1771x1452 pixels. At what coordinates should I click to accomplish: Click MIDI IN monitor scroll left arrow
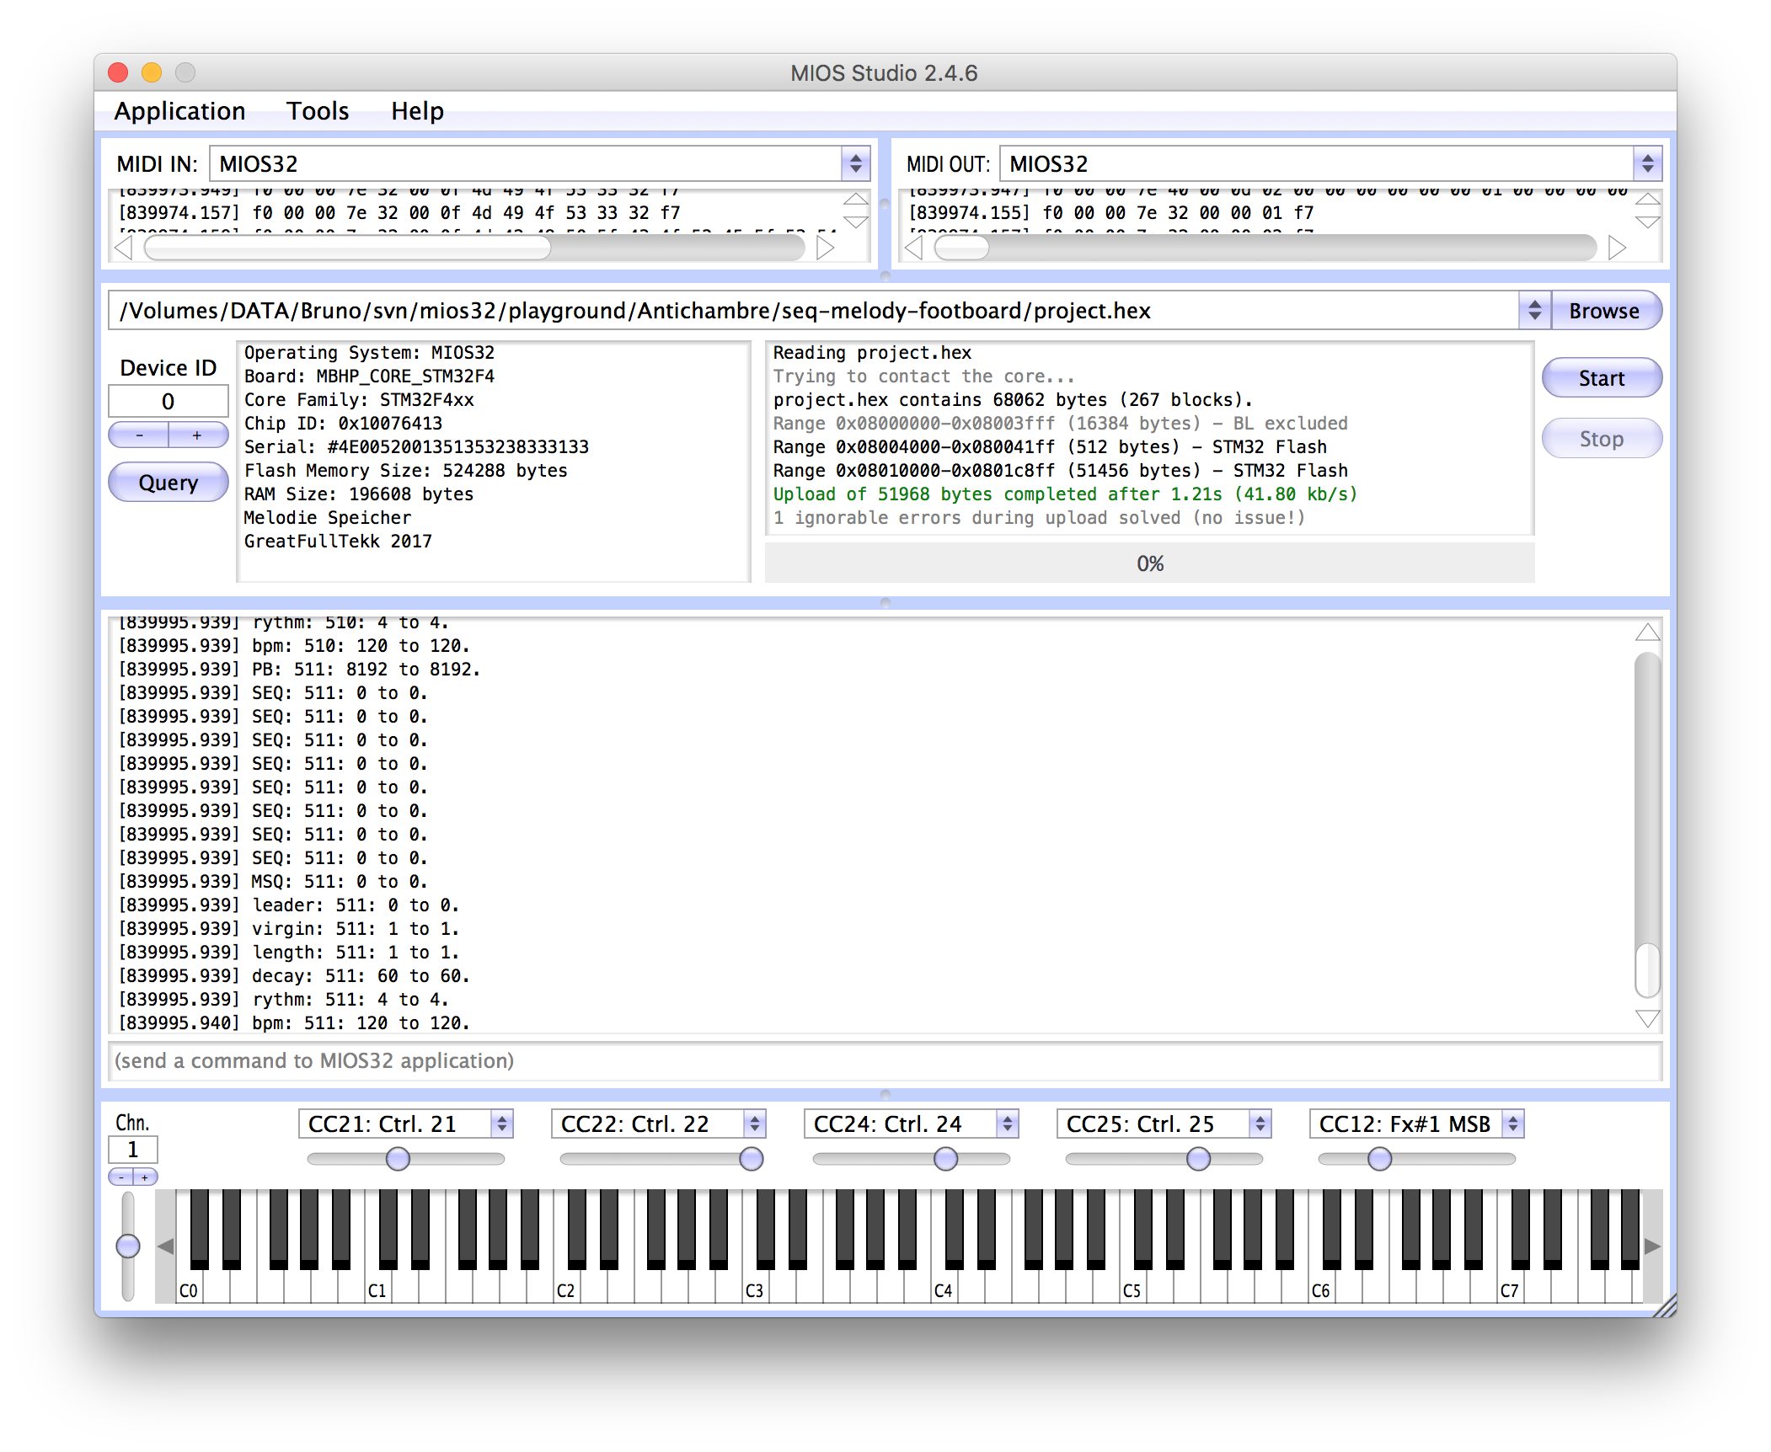point(124,248)
